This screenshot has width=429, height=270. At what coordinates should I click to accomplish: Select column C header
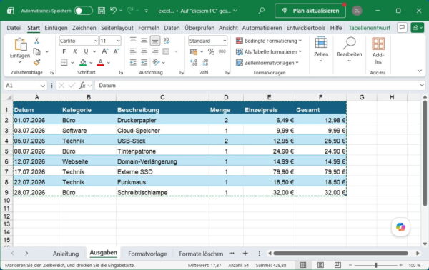pos(162,97)
